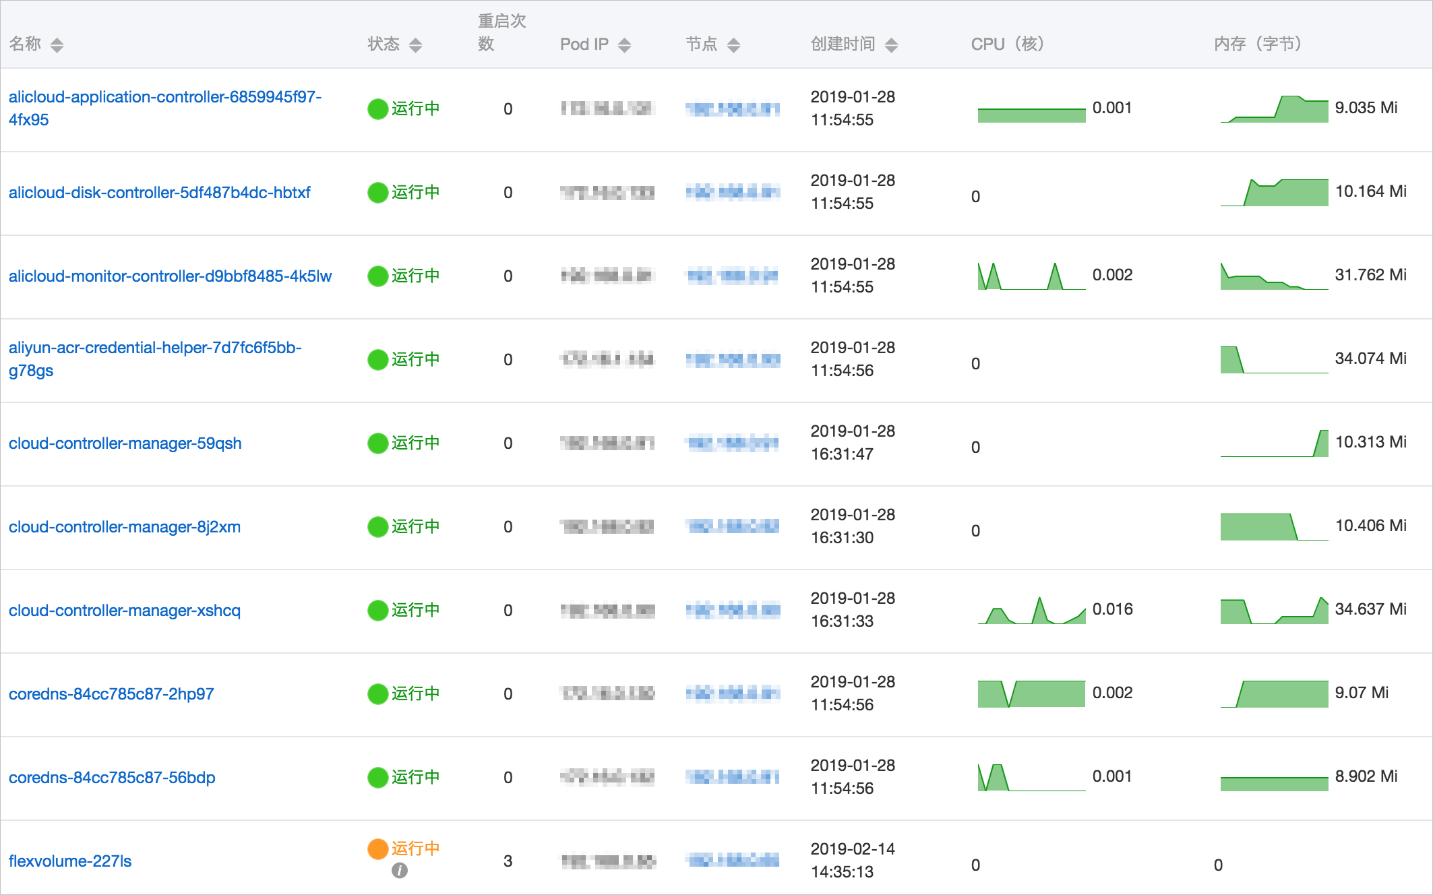Click memory sparkline showing 10.164 Mi
The image size is (1433, 895).
[1274, 193]
